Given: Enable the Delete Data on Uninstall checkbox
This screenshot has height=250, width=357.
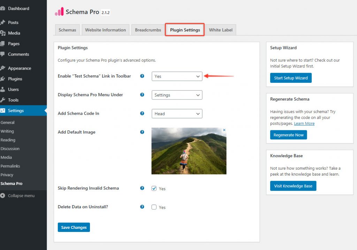Looking at the screenshot, I should (154, 207).
